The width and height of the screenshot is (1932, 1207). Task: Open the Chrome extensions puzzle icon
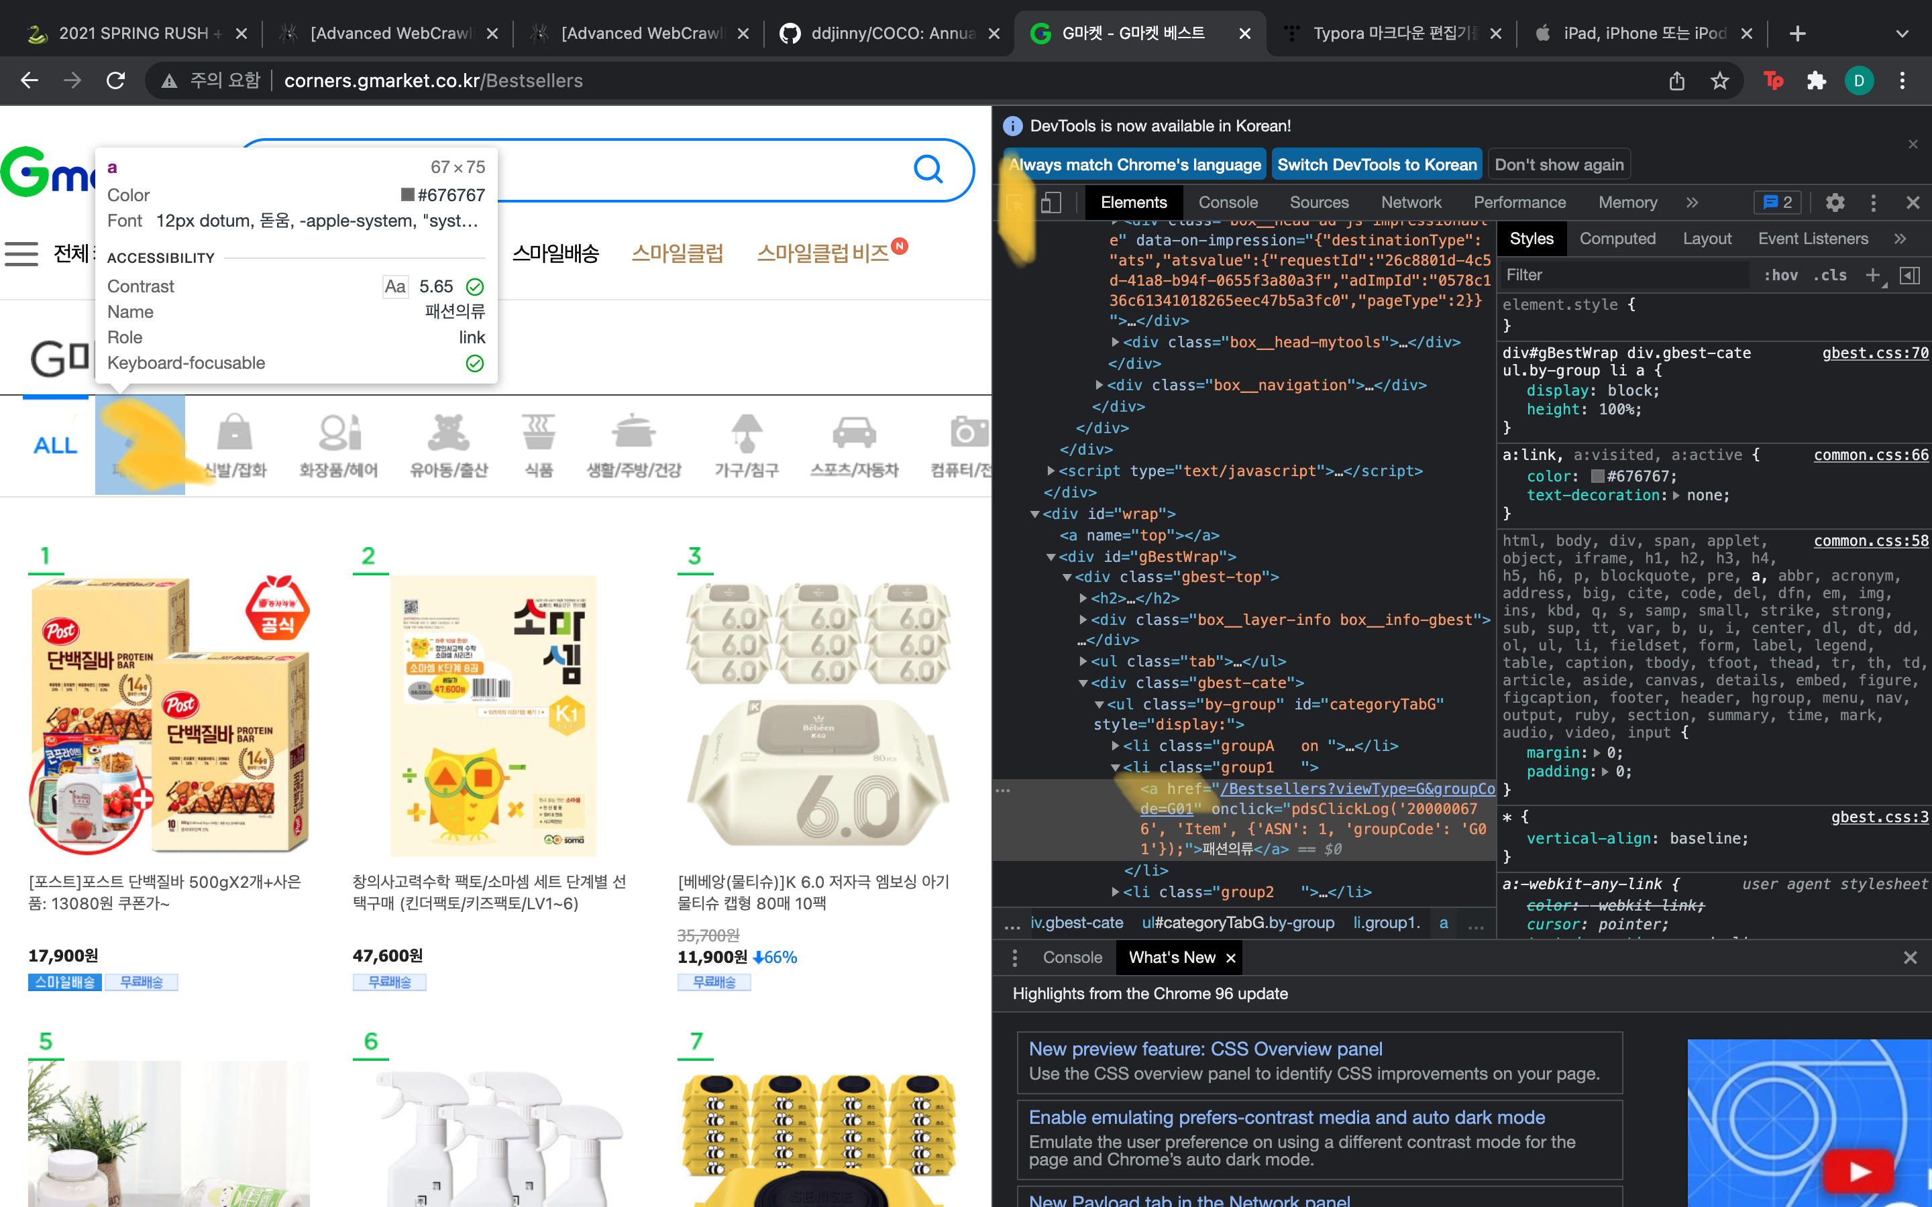tap(1816, 80)
